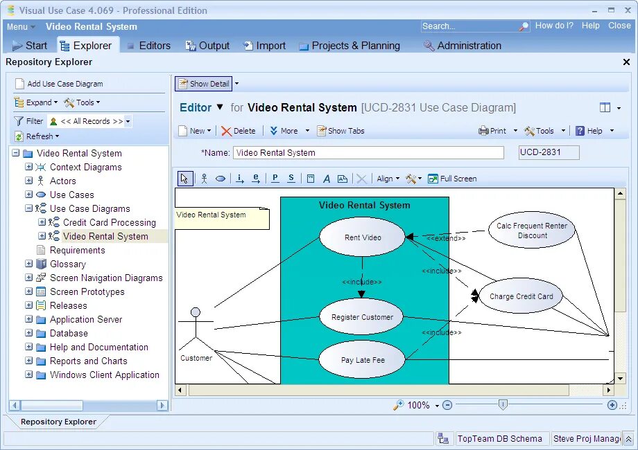Image resolution: width=638 pixels, height=450 pixels.
Task: Click the search magnifier icon
Action: 524,26
